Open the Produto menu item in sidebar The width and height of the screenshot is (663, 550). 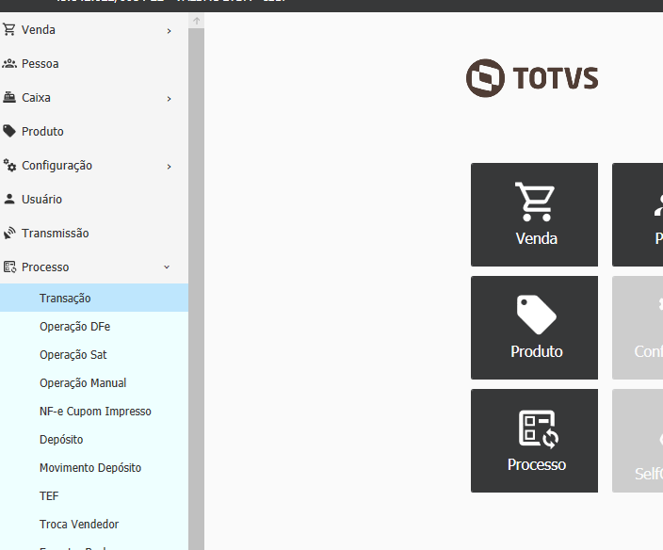[x=94, y=131]
